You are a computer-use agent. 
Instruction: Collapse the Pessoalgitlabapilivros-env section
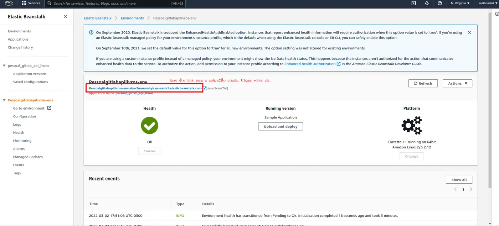coord(4,100)
